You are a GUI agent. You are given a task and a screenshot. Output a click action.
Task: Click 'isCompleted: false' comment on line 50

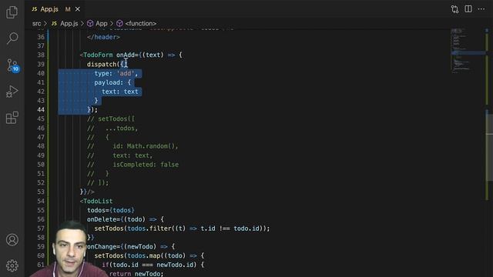coord(146,165)
